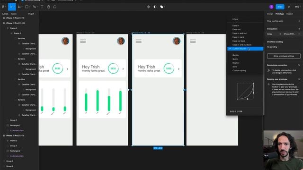Click green progress circle in selected frame

click(x=169, y=68)
